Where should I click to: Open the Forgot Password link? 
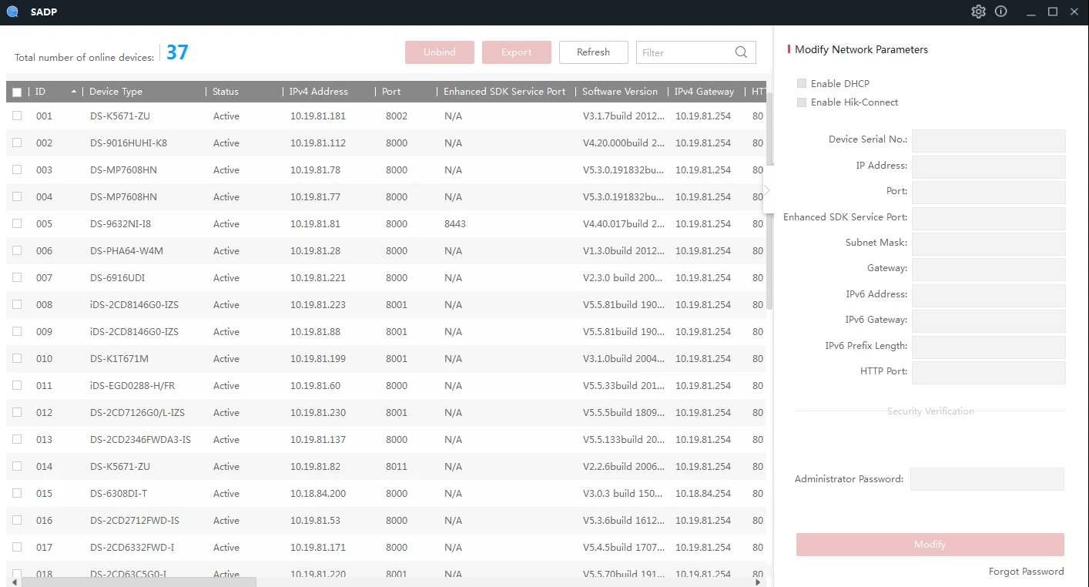tap(1026, 572)
